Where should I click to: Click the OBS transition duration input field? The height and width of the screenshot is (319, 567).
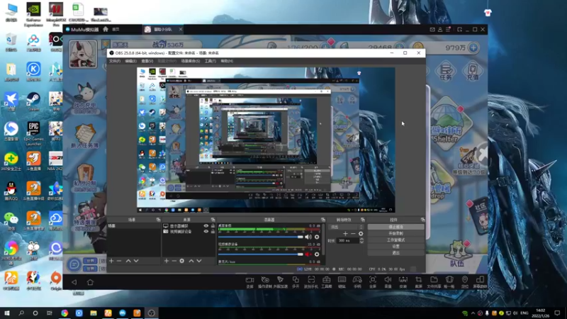coord(347,240)
